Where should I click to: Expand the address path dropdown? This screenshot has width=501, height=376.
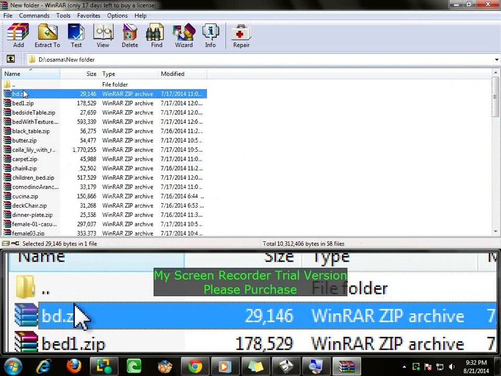click(496, 60)
